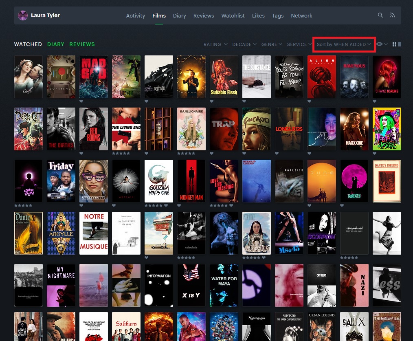Open the Dante's Inferno film poster

[387, 181]
